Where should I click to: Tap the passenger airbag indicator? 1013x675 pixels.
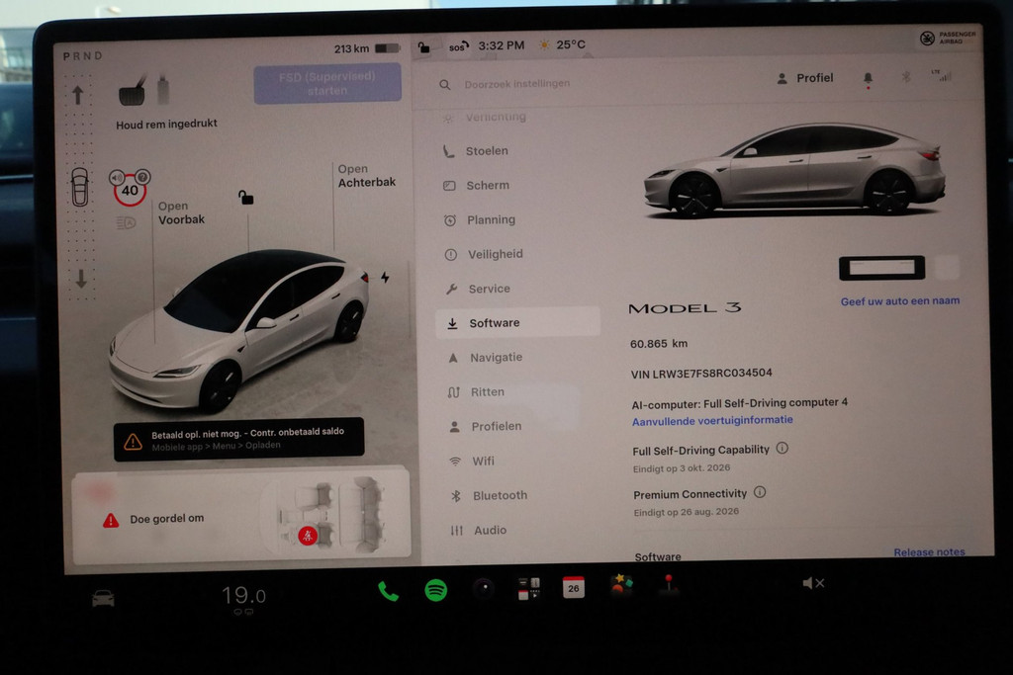coord(947,39)
